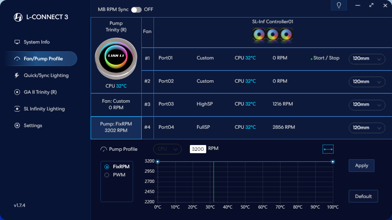Image resolution: width=392 pixels, height=220 pixels.
Task: Click the Lian Li logo icon
Action: click(x=18, y=17)
